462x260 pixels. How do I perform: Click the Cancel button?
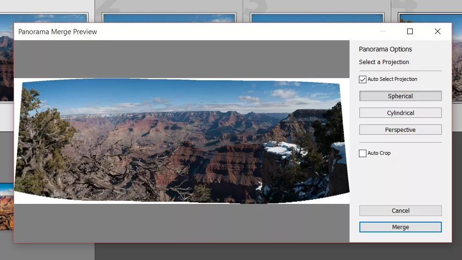[x=400, y=210]
